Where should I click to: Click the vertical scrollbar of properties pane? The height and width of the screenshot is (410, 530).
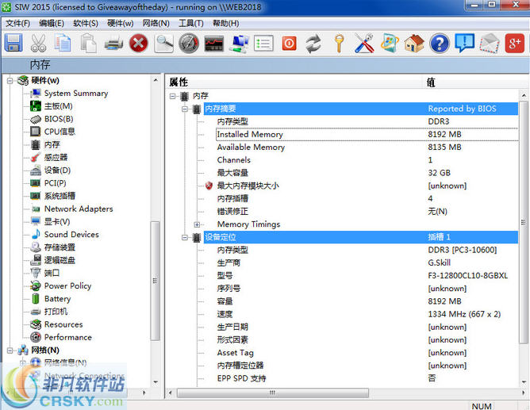tap(523, 222)
